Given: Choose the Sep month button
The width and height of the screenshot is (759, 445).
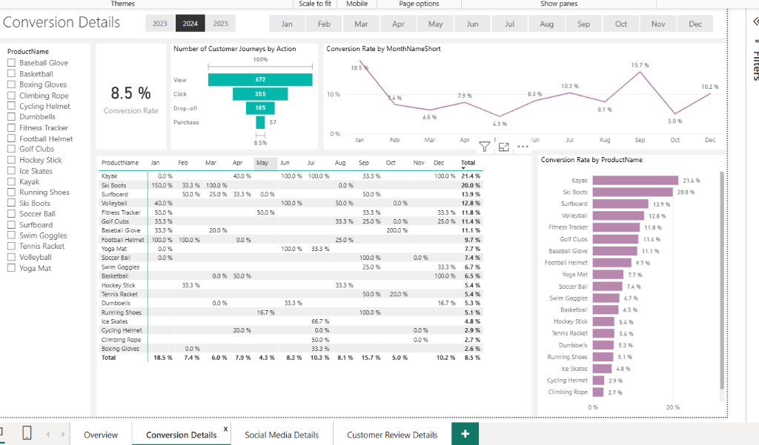Looking at the screenshot, I should pyautogui.click(x=584, y=24).
